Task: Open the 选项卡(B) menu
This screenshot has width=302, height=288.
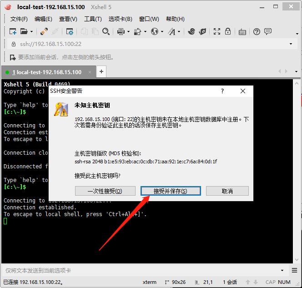Action: pyautogui.click(x=121, y=19)
